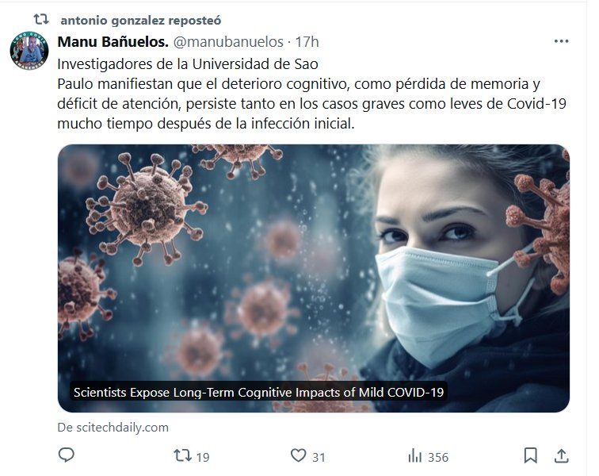Click the 19 reposts count
The height and width of the screenshot is (476, 599).
(x=203, y=457)
